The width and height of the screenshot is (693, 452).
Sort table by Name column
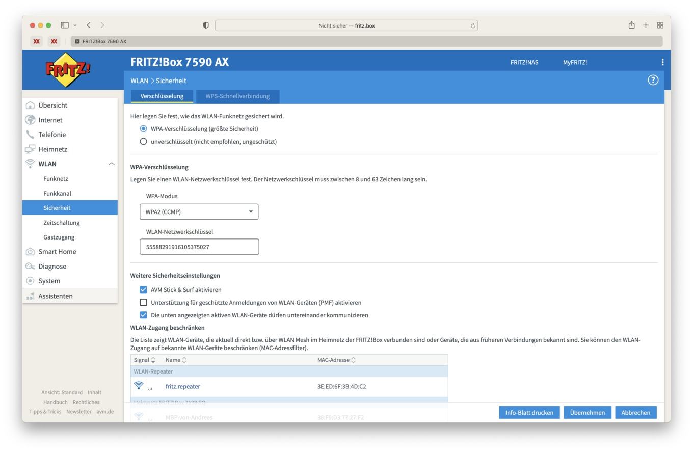tap(176, 360)
